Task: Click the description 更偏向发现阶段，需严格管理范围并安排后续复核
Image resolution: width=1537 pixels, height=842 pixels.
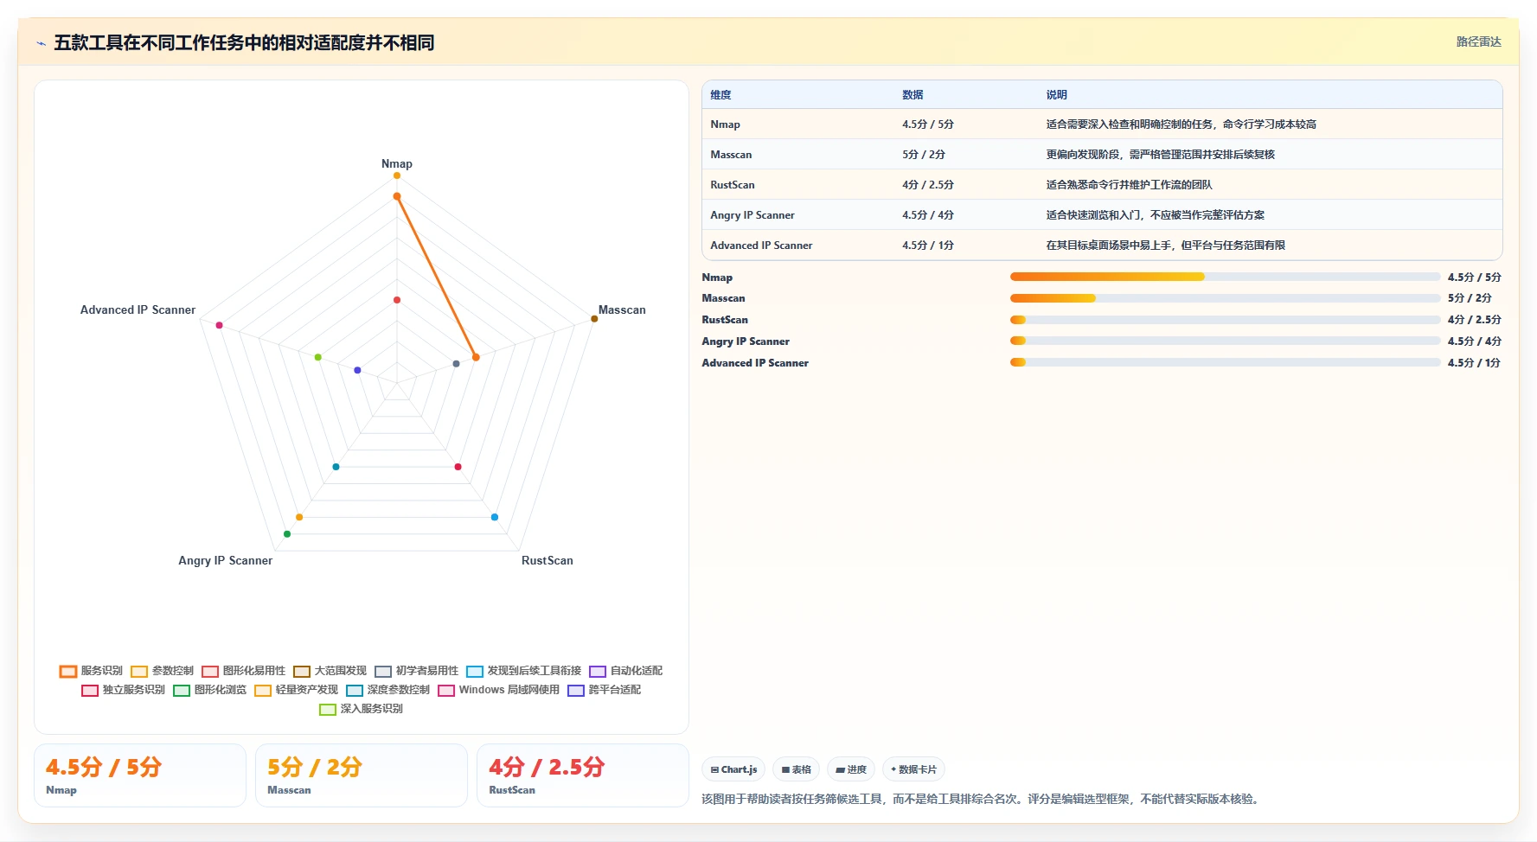Action: [1160, 155]
